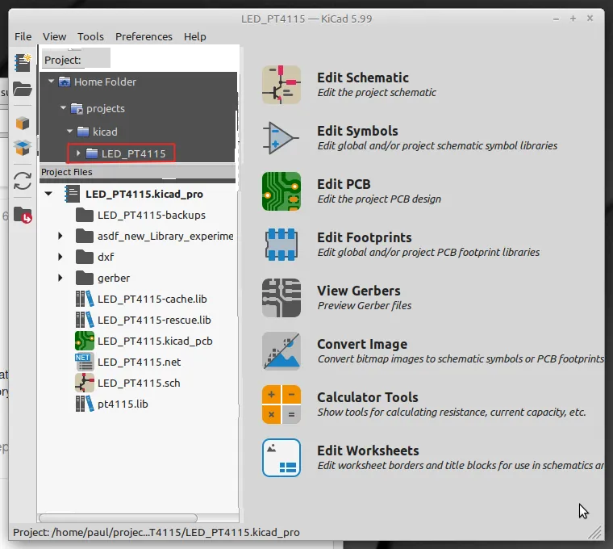The height and width of the screenshot is (549, 613).
Task: Click the project file icon of LED_PT4115.kicad_pro
Action: 73,194
